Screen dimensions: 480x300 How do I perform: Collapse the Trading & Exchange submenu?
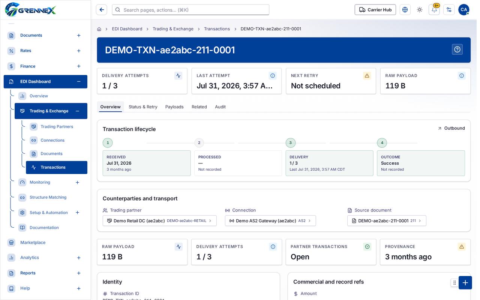click(x=77, y=111)
